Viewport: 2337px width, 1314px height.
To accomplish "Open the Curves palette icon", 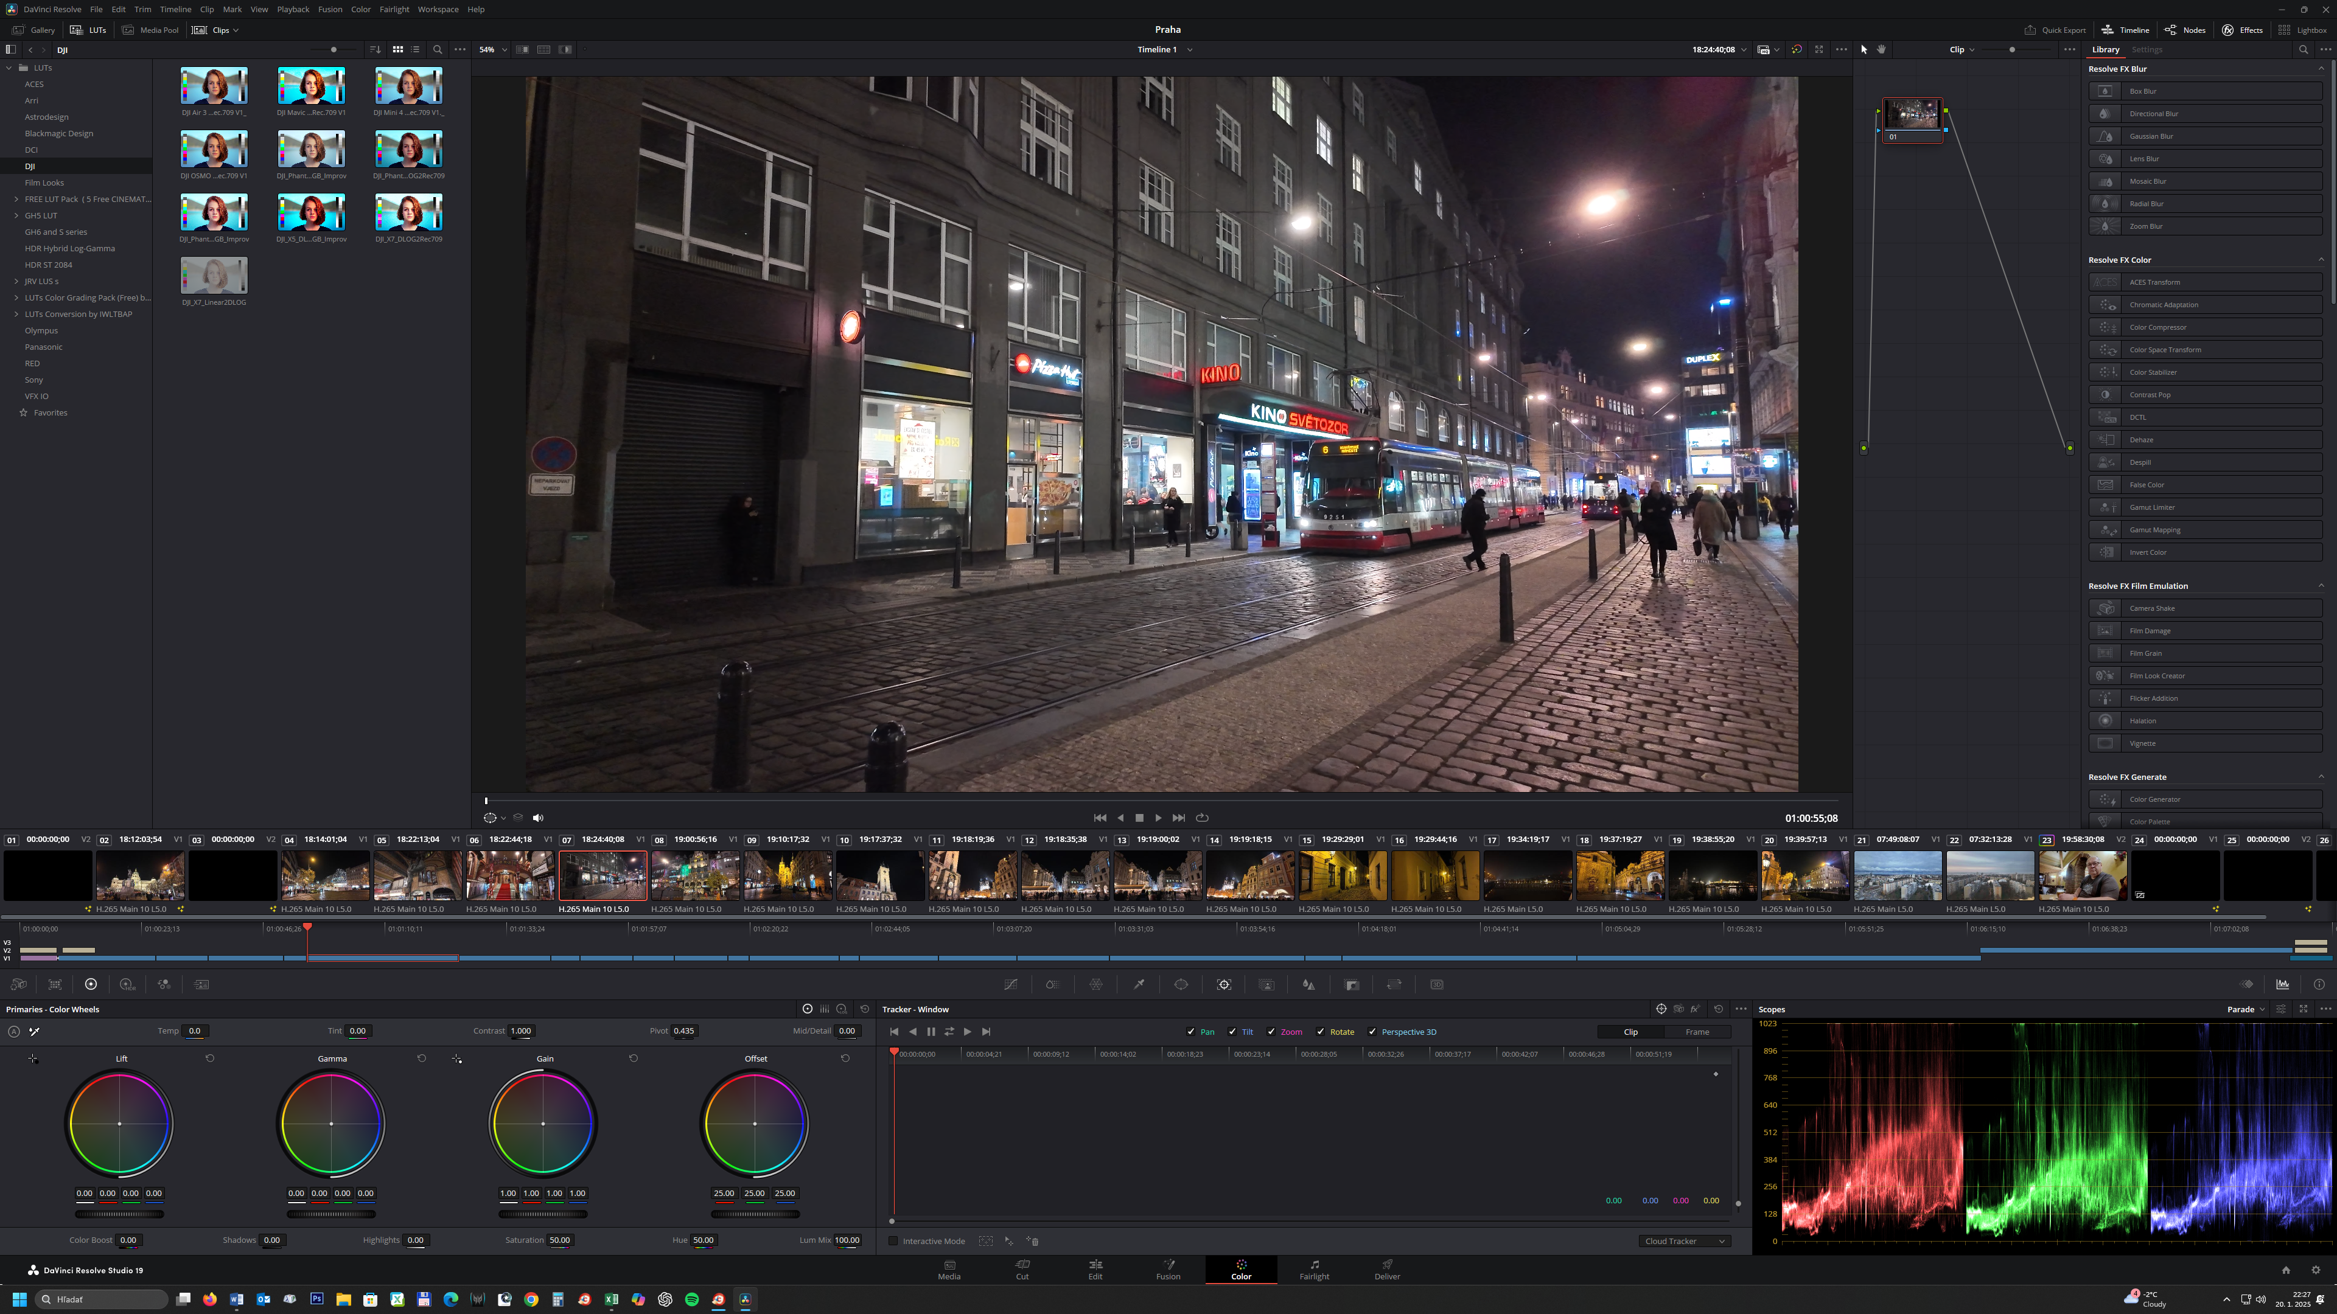I will pos(1011,984).
